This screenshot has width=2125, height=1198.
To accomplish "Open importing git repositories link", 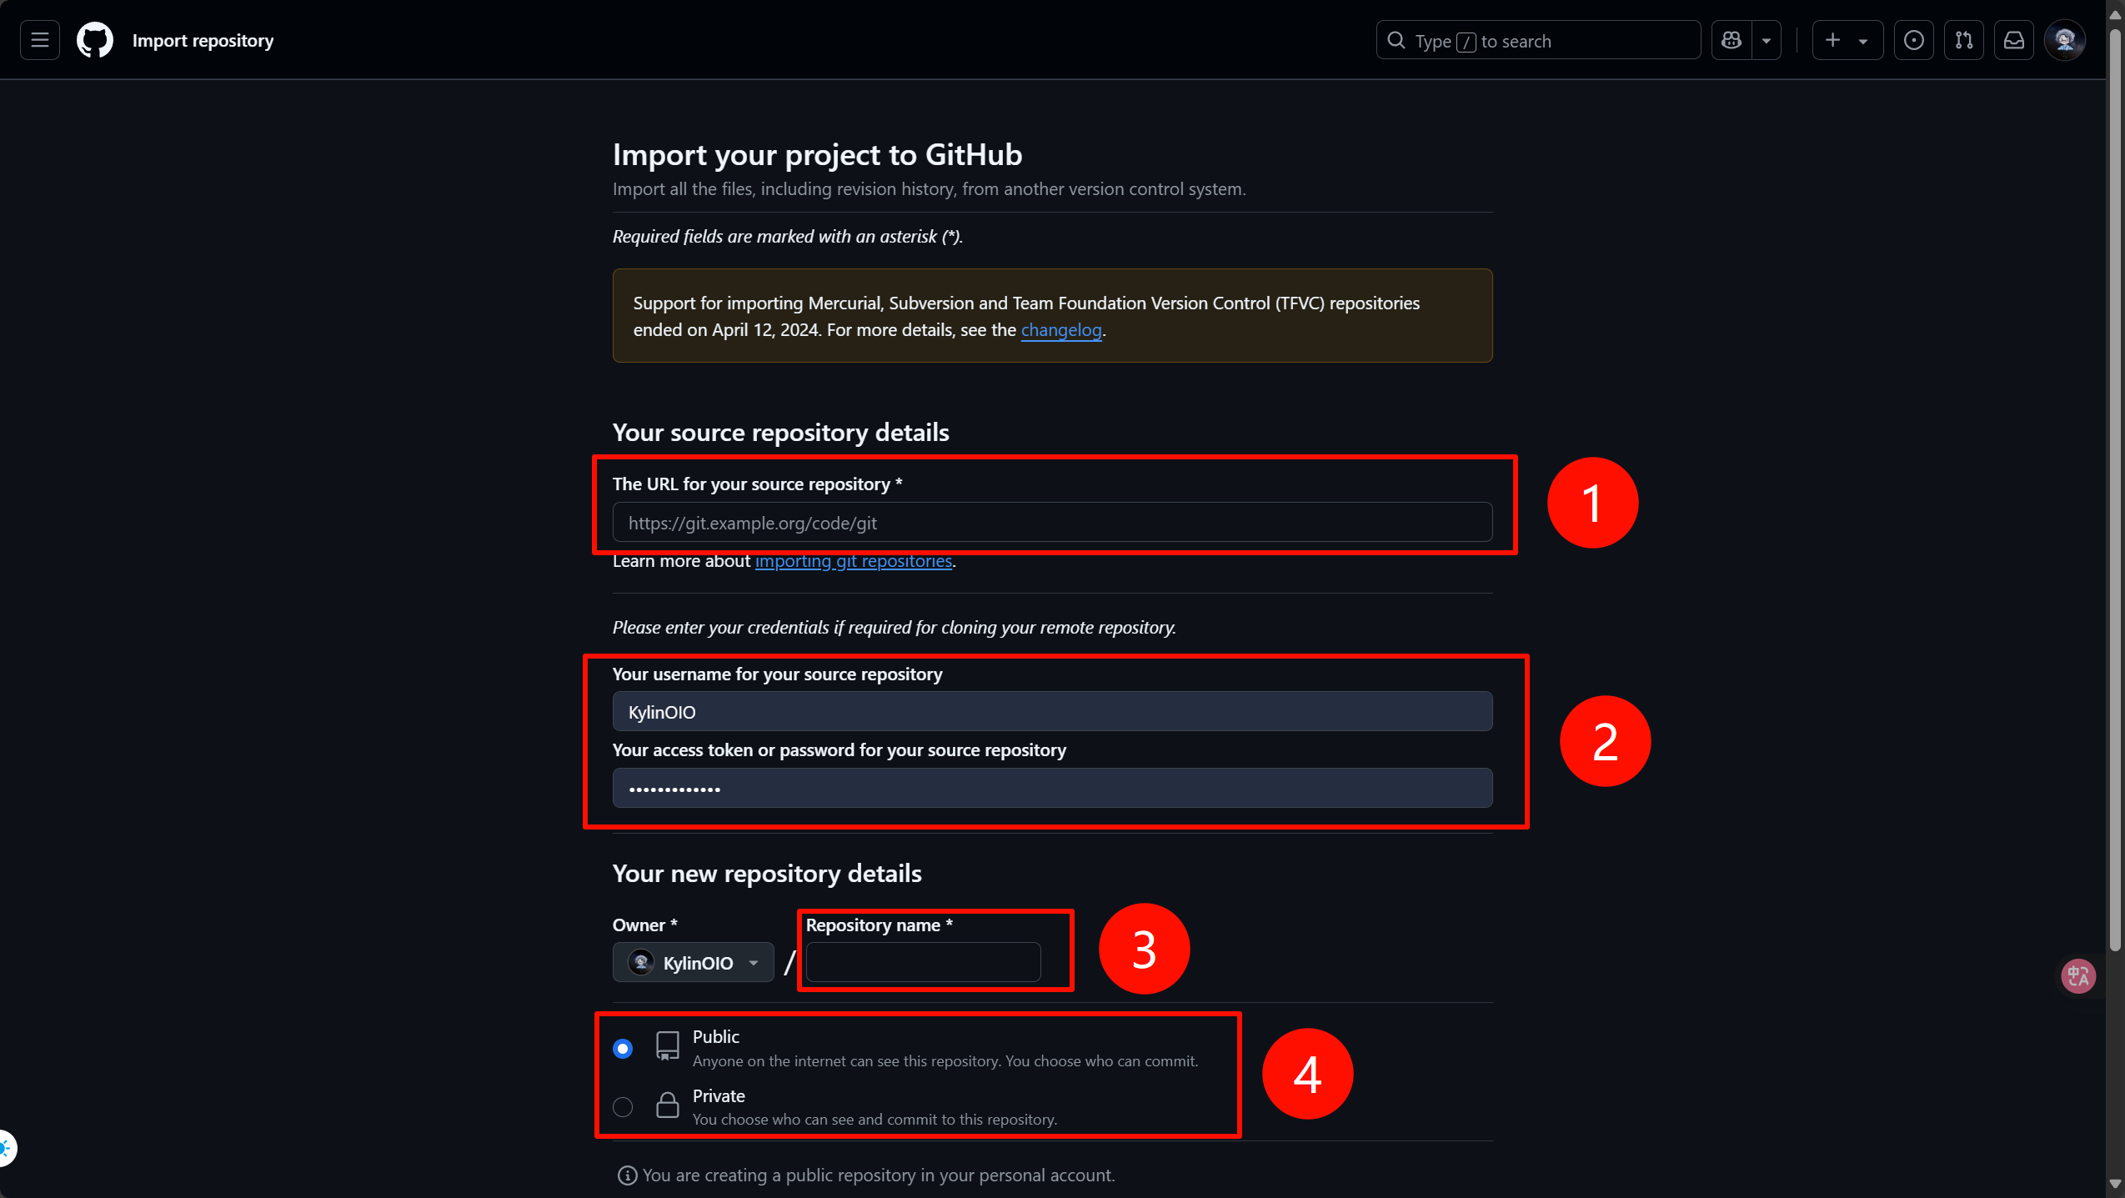I will click(x=854, y=561).
